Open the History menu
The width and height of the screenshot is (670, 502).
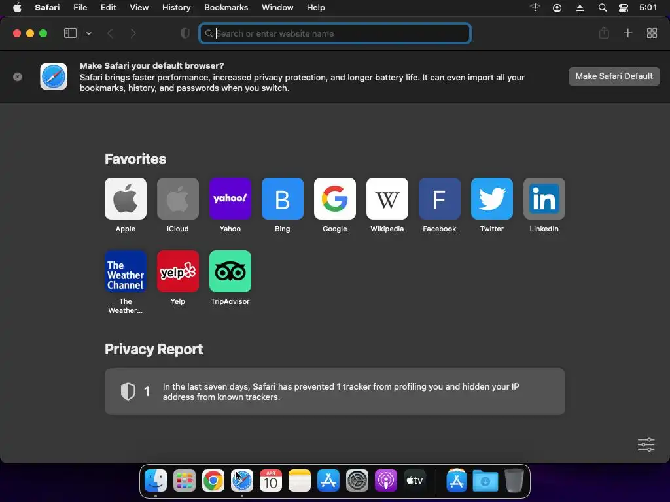pyautogui.click(x=176, y=8)
